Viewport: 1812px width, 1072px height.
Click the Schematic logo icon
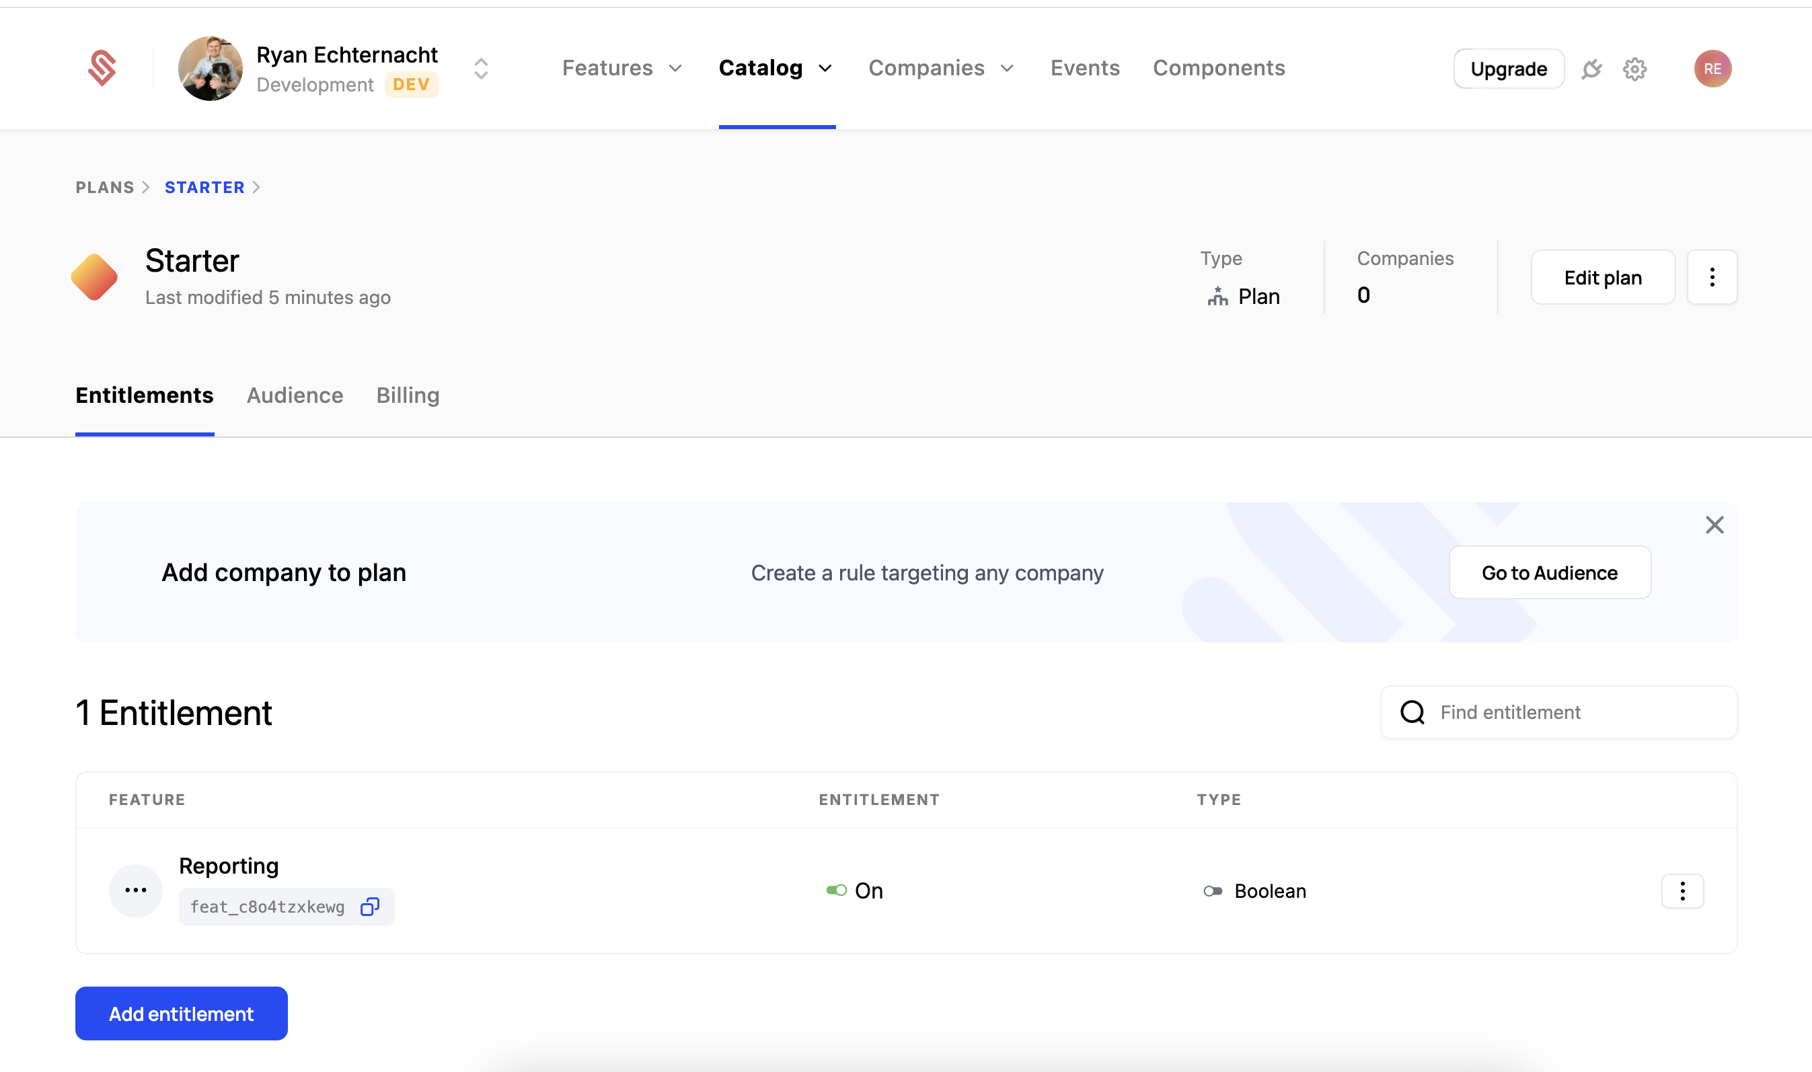102,69
